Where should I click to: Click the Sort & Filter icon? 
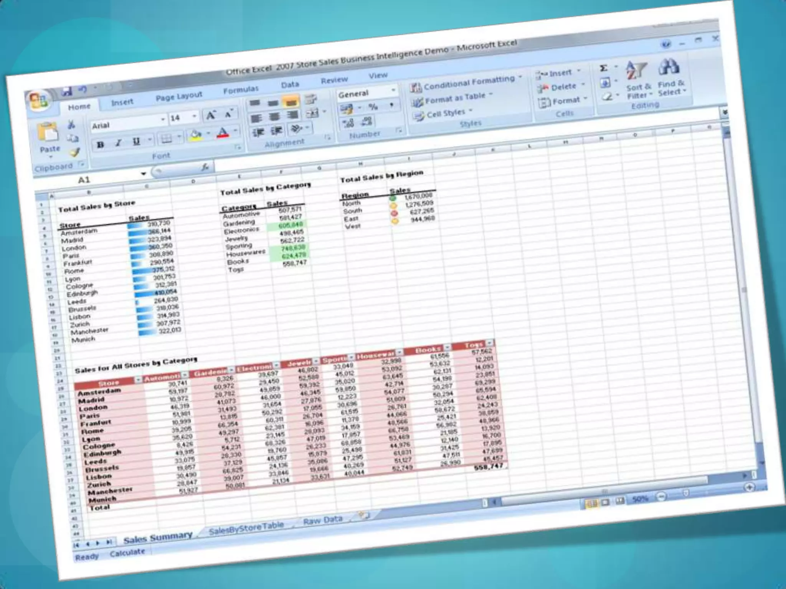click(636, 70)
